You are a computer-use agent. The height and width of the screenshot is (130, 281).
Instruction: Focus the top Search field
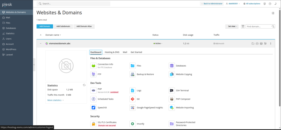click(x=74, y=4)
